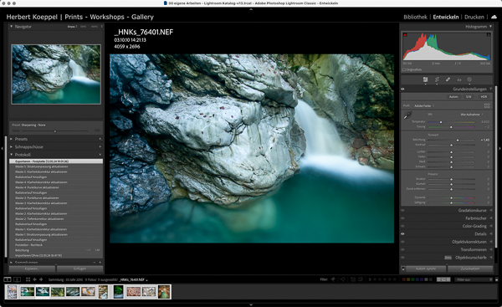Collapse the Histogramm panel
This screenshot has width=502, height=307.
coord(490,27)
